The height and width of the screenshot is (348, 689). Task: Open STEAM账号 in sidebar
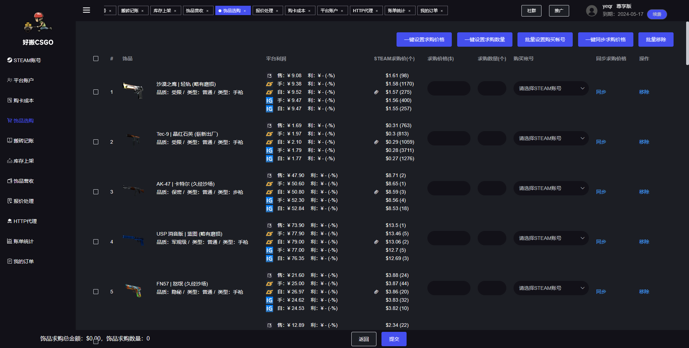click(24, 60)
